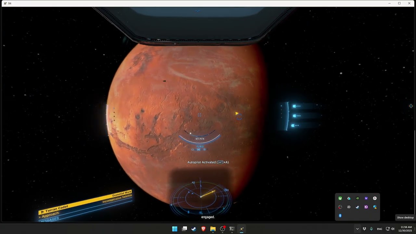This screenshot has width=416, height=234.
Task: Click the left shield/hull arc gauge
Action: click(x=108, y=120)
